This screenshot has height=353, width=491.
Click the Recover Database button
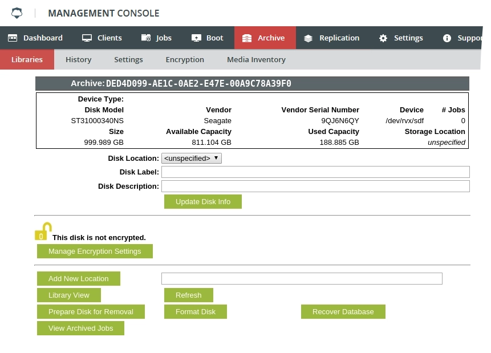pyautogui.click(x=343, y=311)
